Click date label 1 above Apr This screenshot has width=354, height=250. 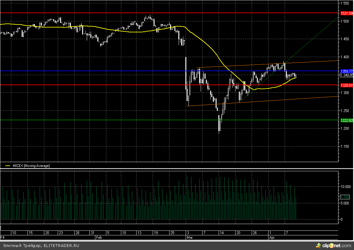(270, 233)
